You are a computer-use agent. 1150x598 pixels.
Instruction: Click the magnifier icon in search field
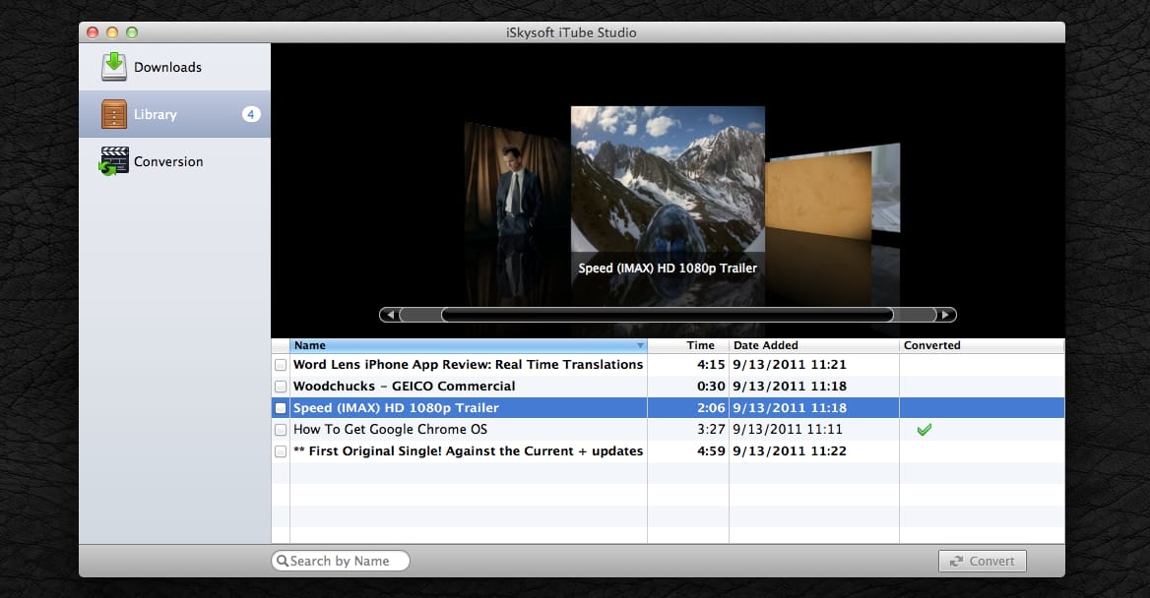tap(283, 561)
